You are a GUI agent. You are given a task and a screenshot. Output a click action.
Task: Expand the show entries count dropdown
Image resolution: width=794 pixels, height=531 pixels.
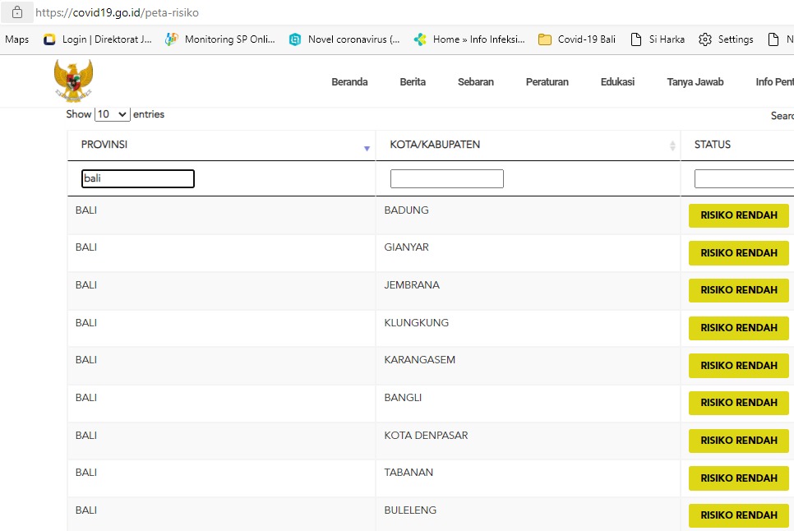coord(113,115)
